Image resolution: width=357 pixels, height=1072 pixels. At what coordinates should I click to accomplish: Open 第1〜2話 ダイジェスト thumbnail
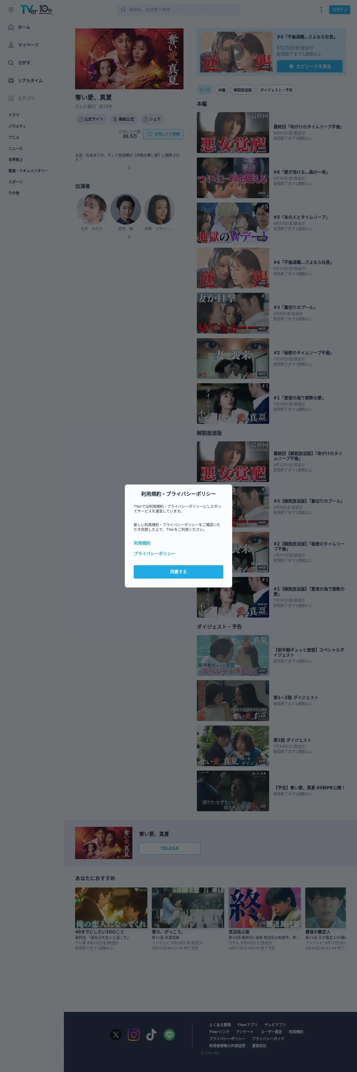pyautogui.click(x=233, y=700)
